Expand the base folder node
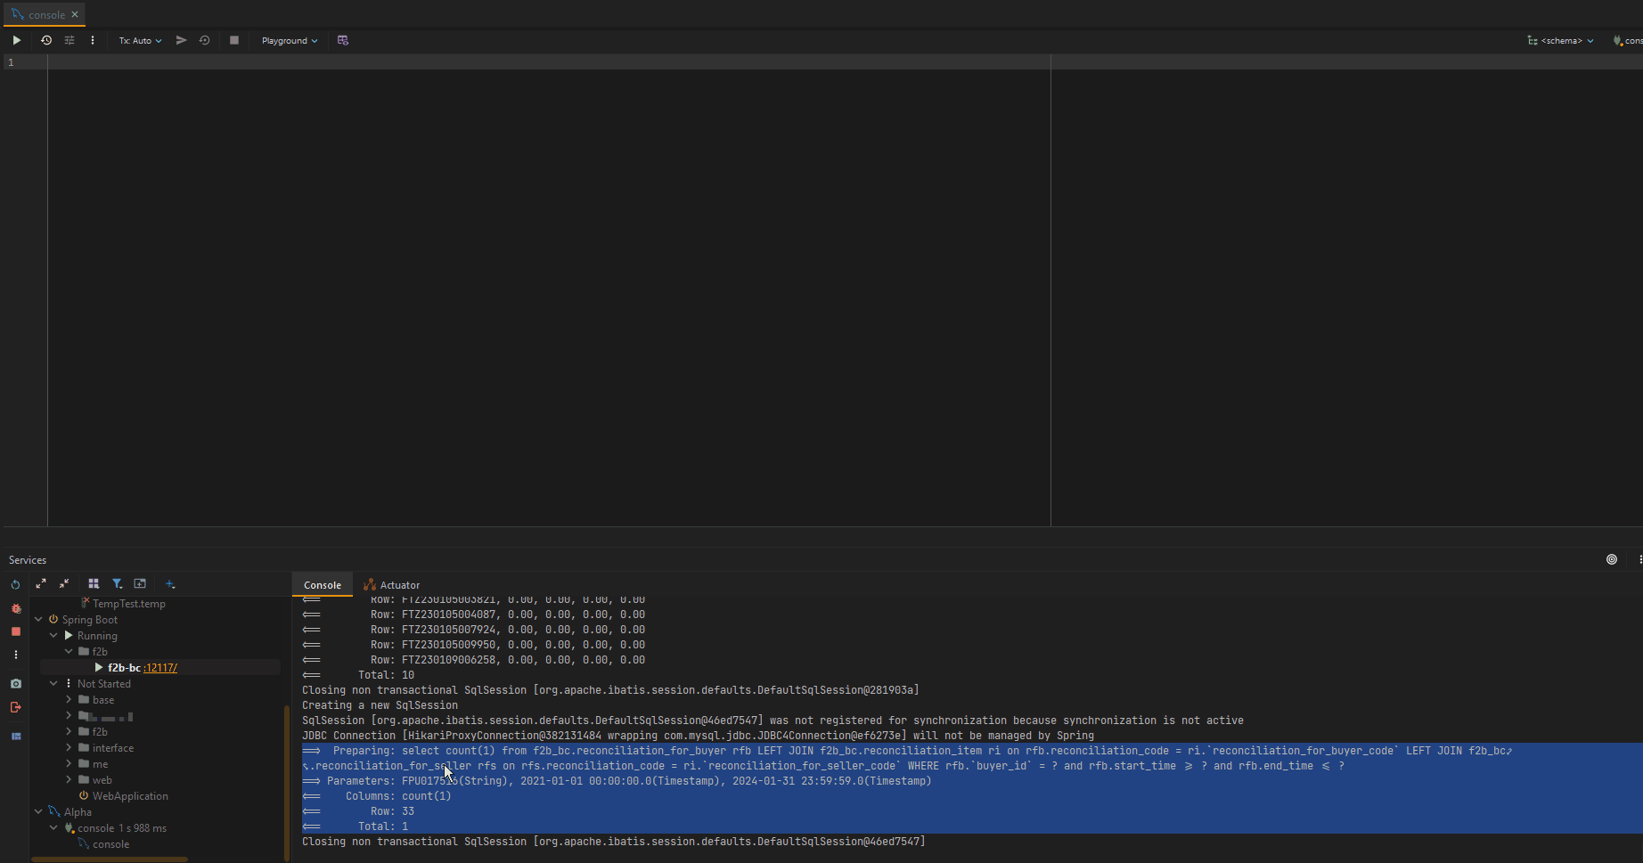This screenshot has height=863, width=1643. (x=69, y=699)
